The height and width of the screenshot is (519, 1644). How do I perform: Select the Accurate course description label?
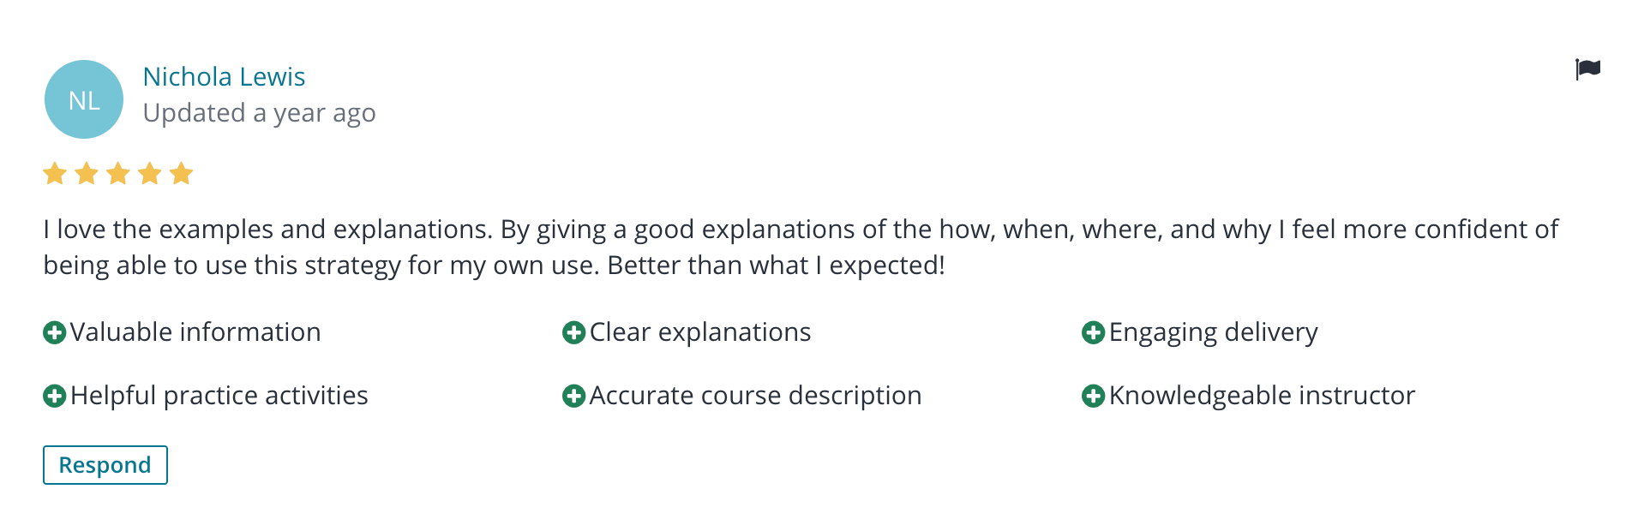[x=755, y=396]
